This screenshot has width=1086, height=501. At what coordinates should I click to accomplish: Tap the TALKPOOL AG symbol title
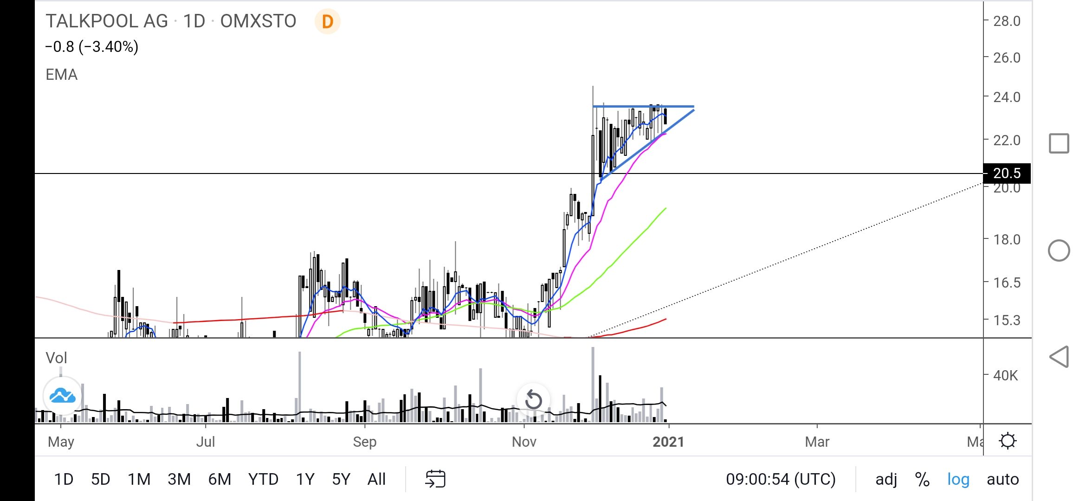pos(107,21)
